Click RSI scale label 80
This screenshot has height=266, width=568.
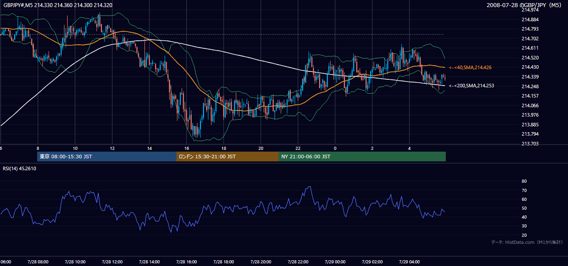524,181
